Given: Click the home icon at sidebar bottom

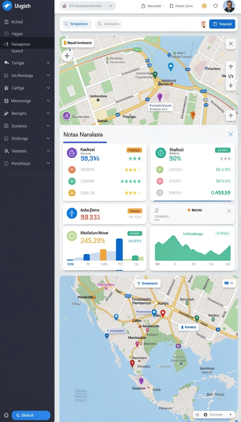Looking at the screenshot, I should [x=6, y=415].
